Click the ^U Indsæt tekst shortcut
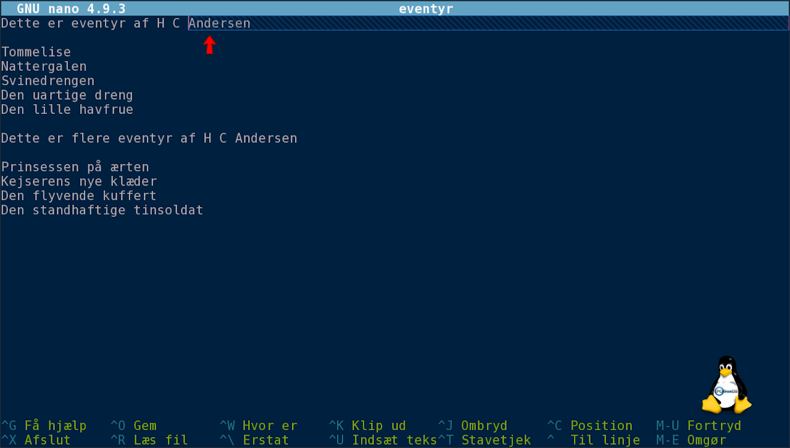Image resolution: width=790 pixels, height=448 pixels. (383, 441)
